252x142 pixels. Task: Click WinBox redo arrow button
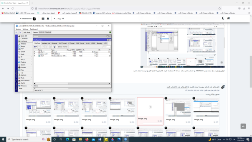20,32
